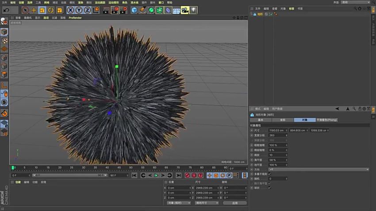Toggle the Z axis lock
The width and height of the screenshot is (376, 211).
click(x=87, y=10)
